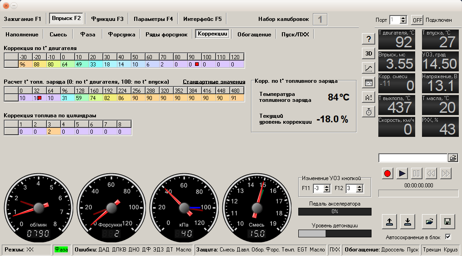Switch to Зажигание F1 tab
462x256 pixels.
pyautogui.click(x=23, y=19)
